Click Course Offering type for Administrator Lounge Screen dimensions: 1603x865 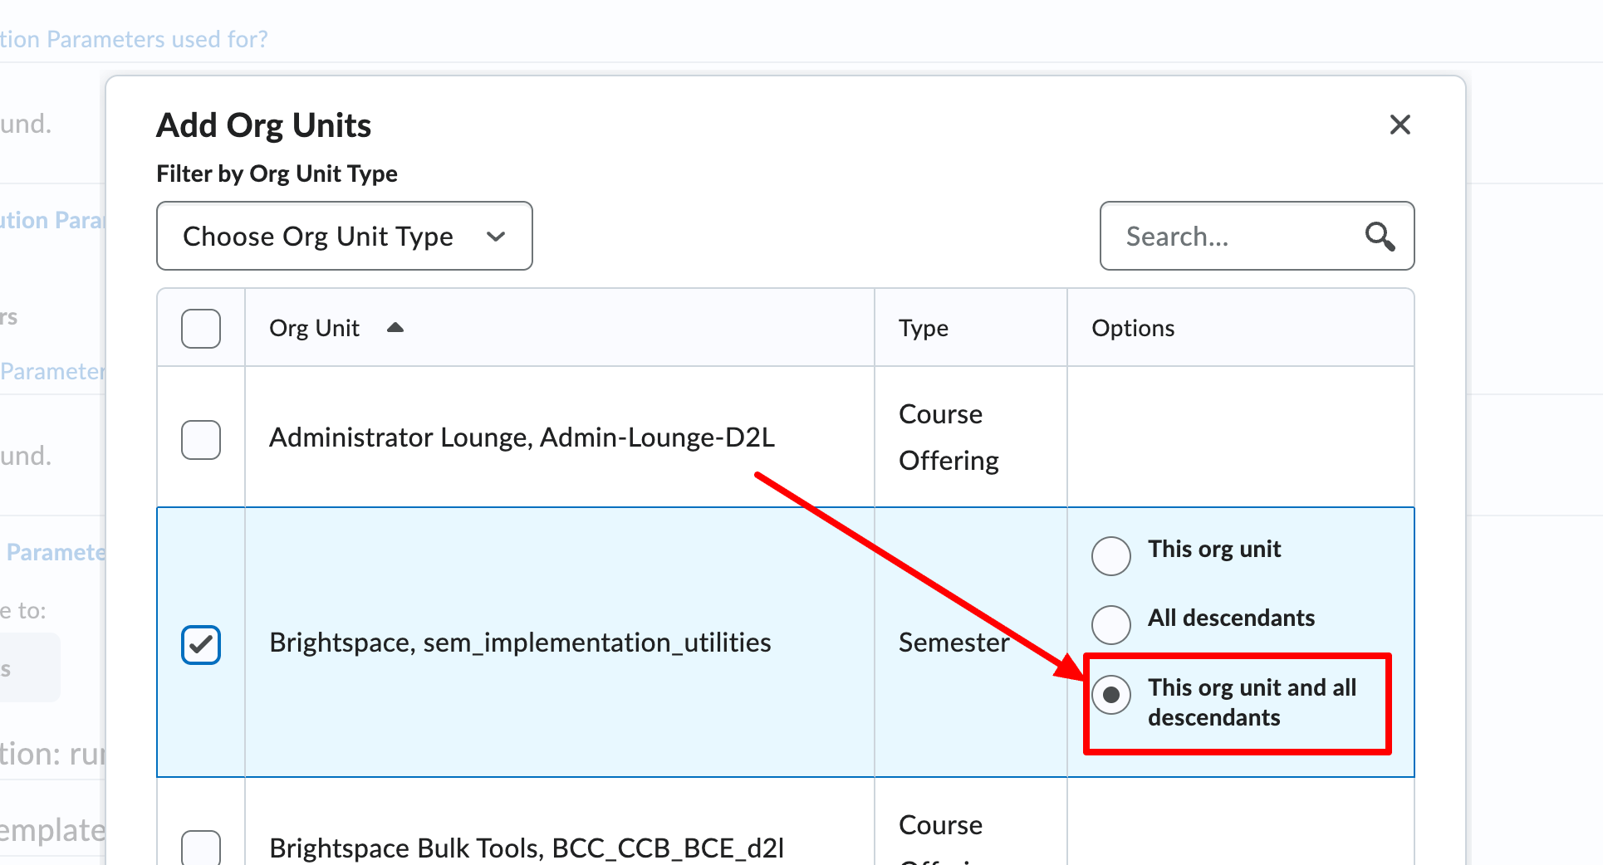tap(949, 437)
